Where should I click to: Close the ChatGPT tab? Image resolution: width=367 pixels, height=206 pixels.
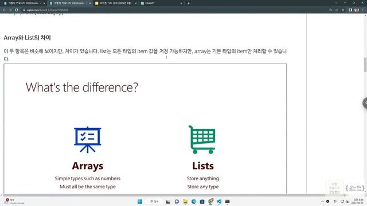(181, 3)
